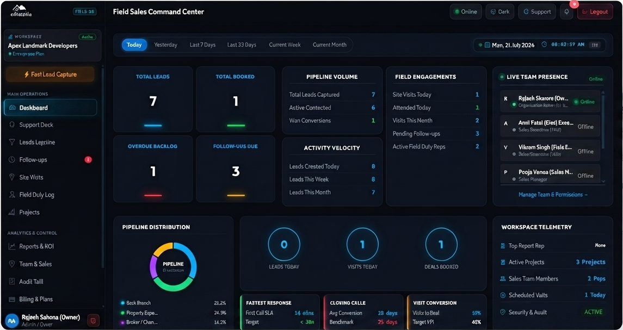Click the small toggle beside the clock time
Viewport: 623px width, 330px height.
[x=595, y=45]
